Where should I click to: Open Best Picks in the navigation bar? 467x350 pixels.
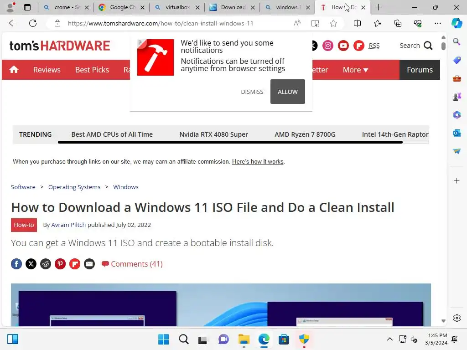92,70
